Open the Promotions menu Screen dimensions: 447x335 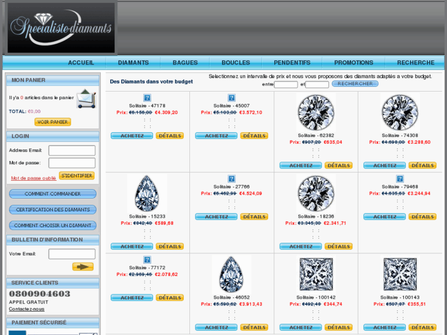pos(354,63)
